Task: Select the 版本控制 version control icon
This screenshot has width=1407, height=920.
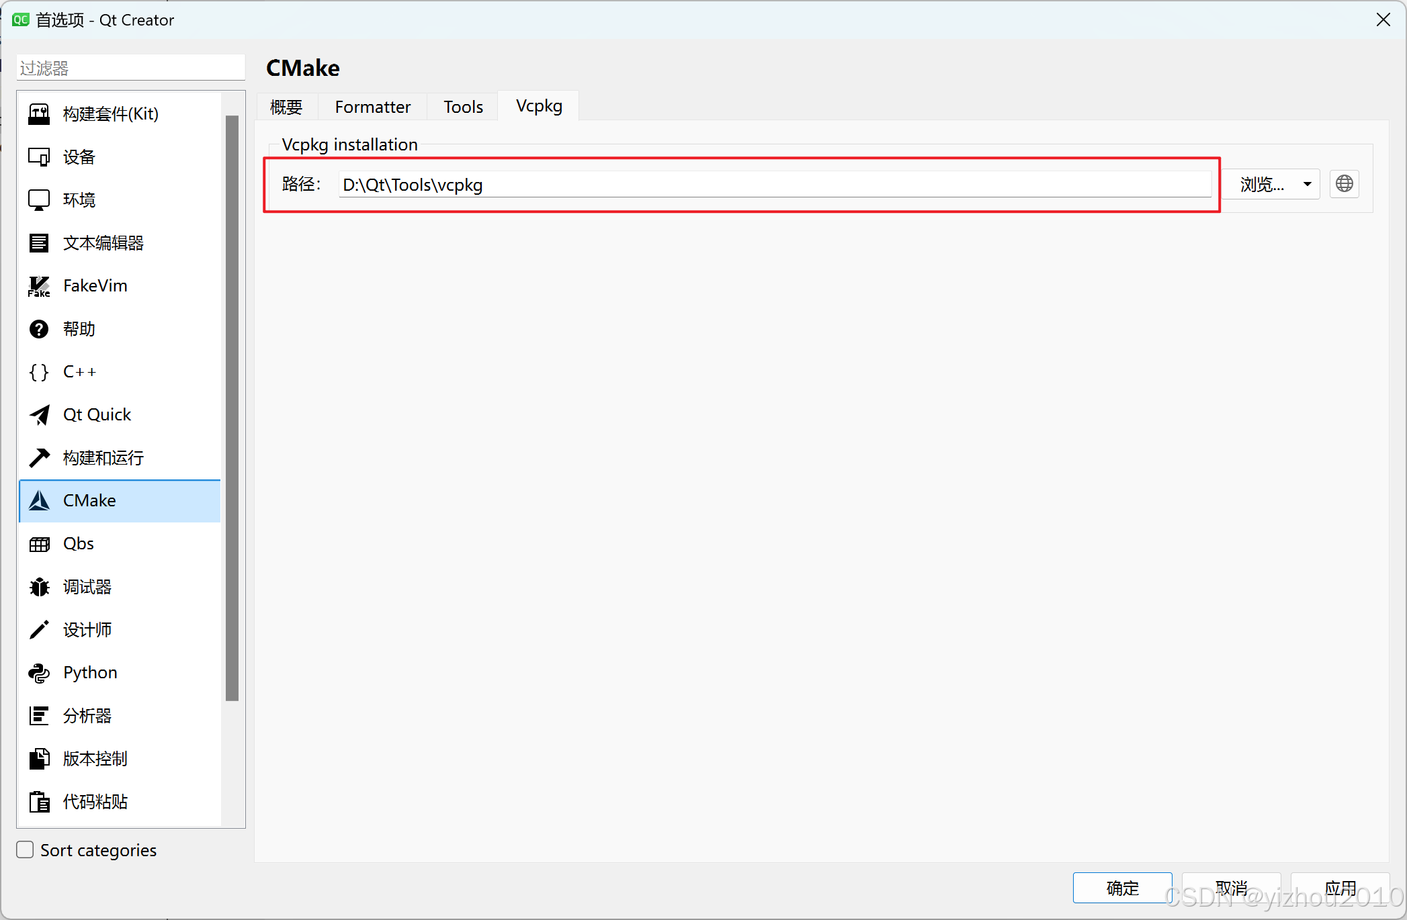Action: coord(39,759)
